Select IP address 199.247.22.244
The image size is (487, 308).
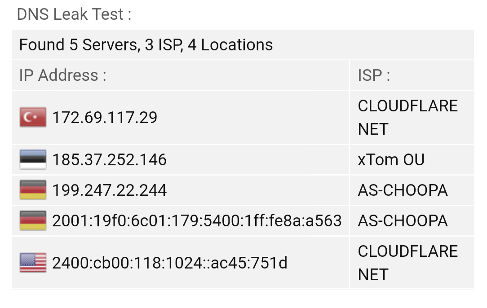click(109, 190)
